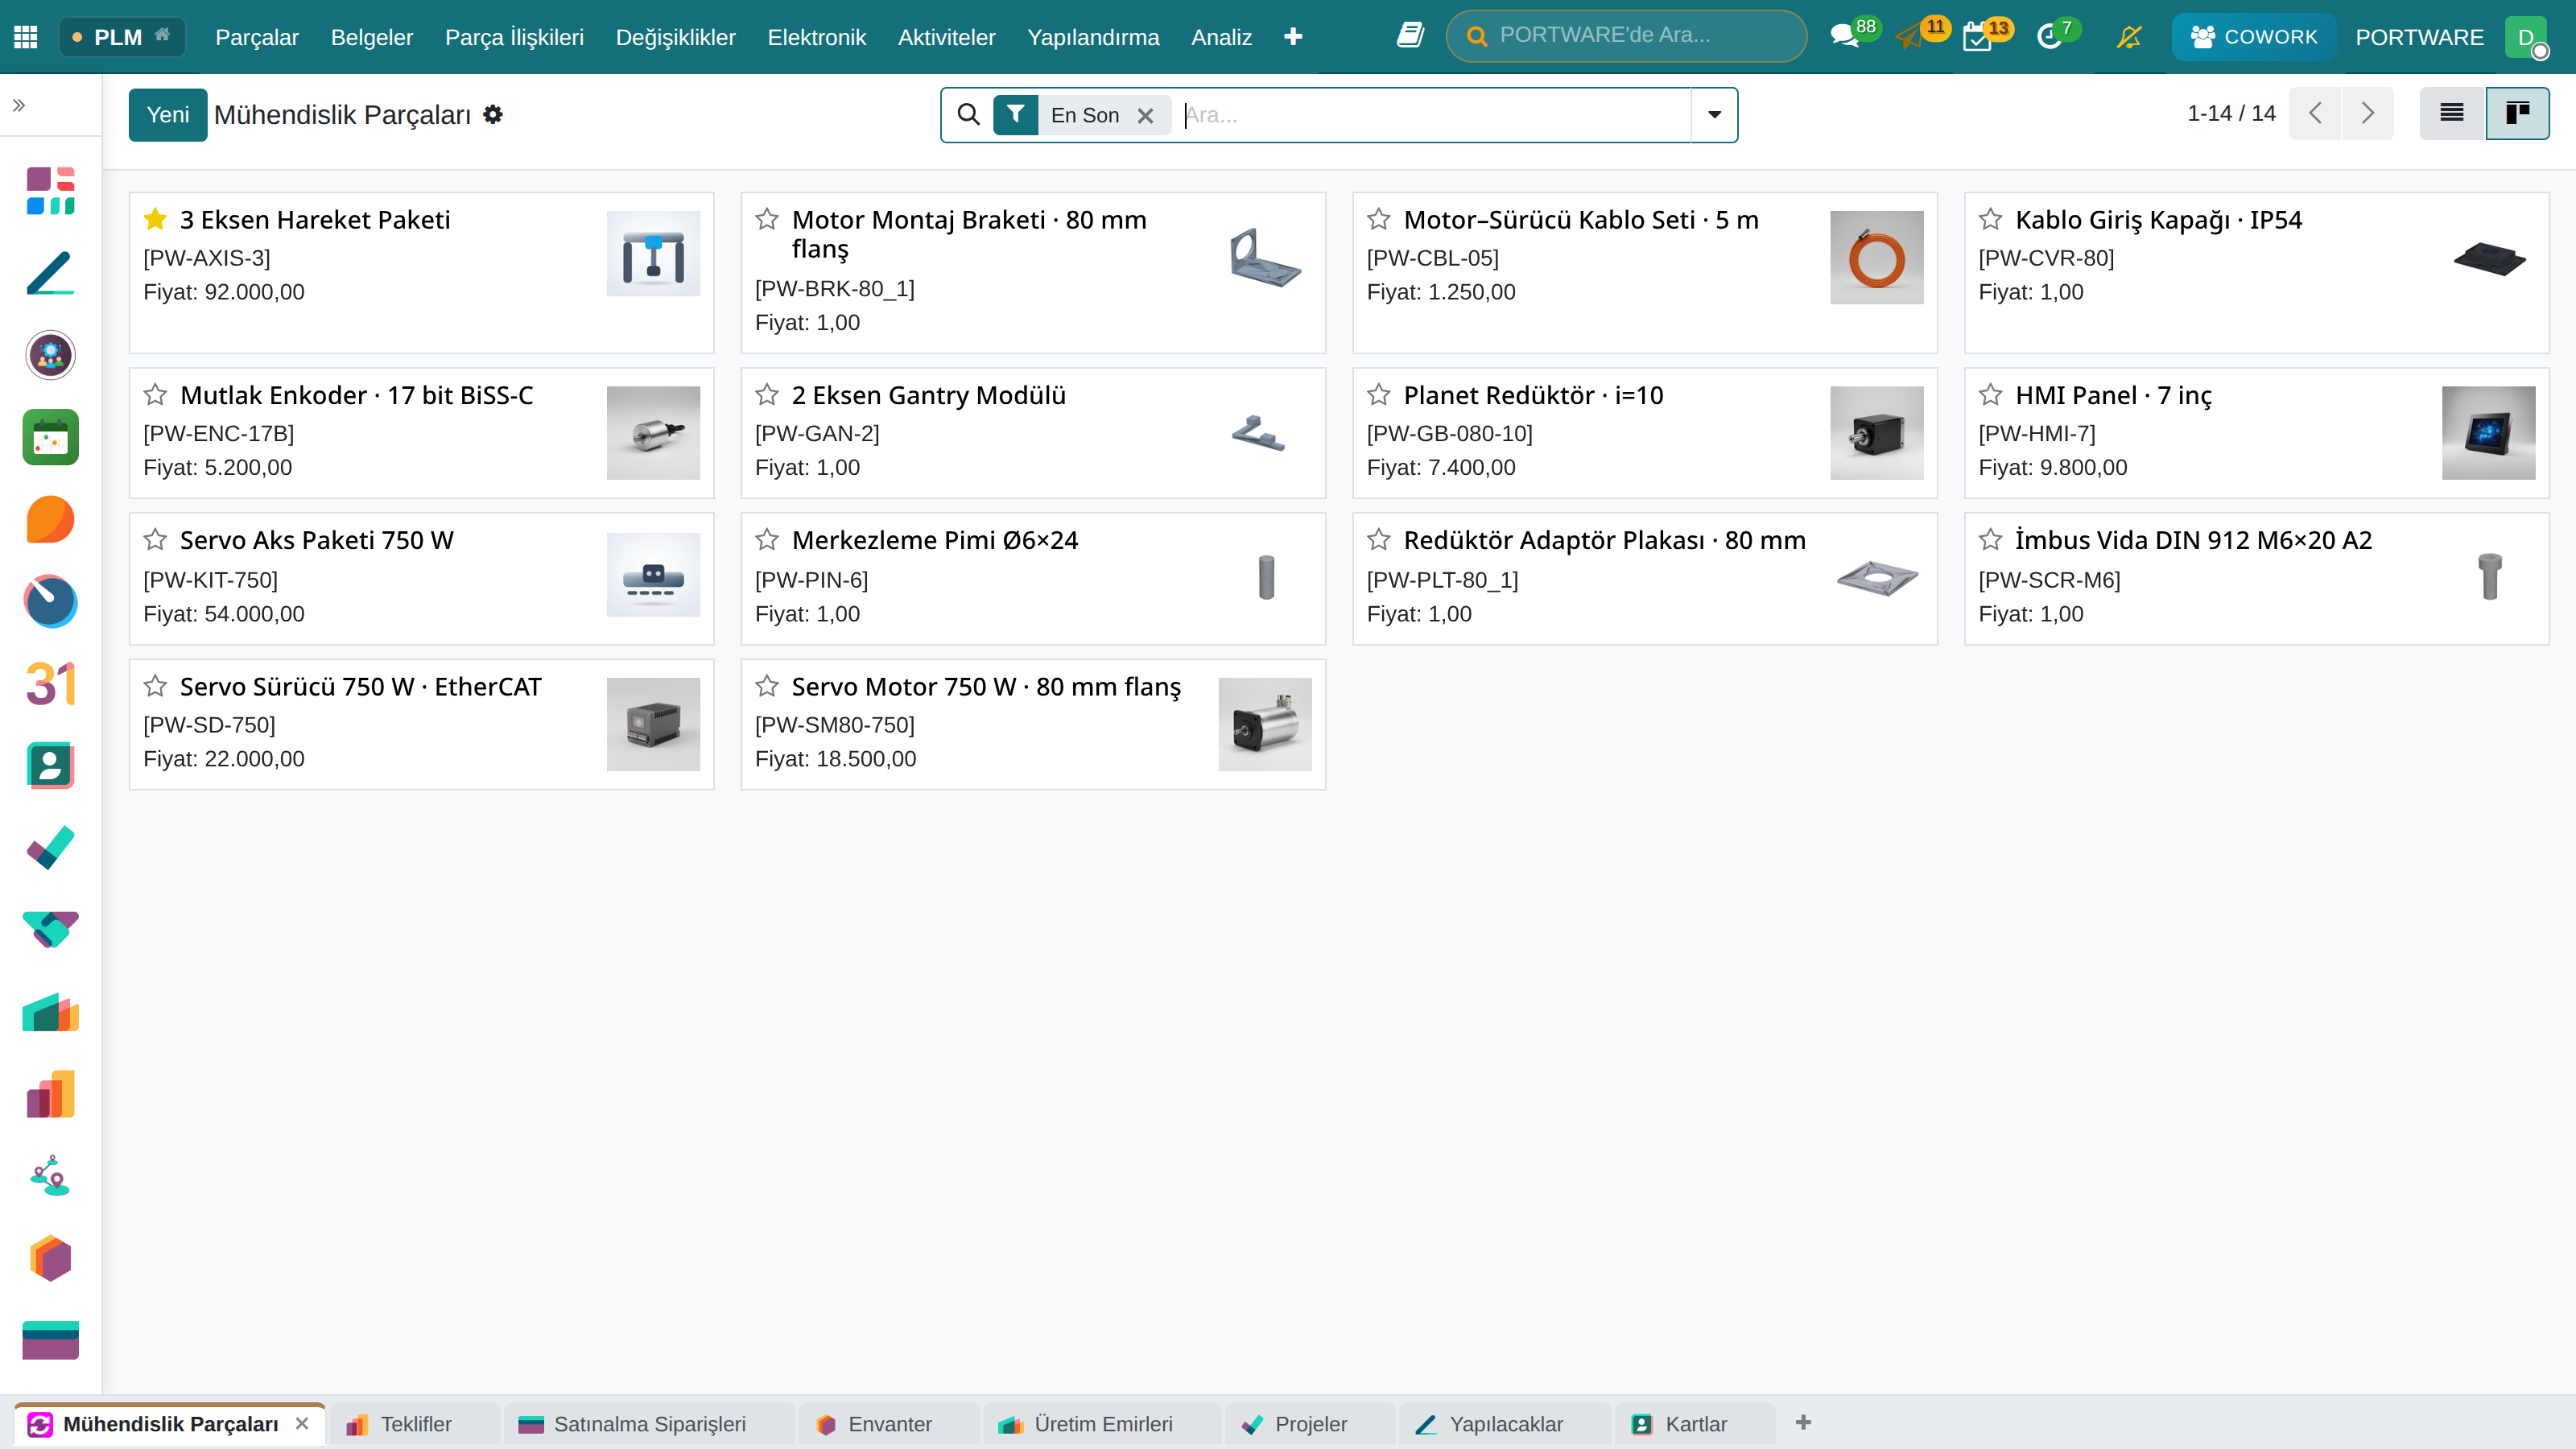Expand the search filter options dropdown arrow
The height and width of the screenshot is (1449, 2576).
[x=1714, y=114]
